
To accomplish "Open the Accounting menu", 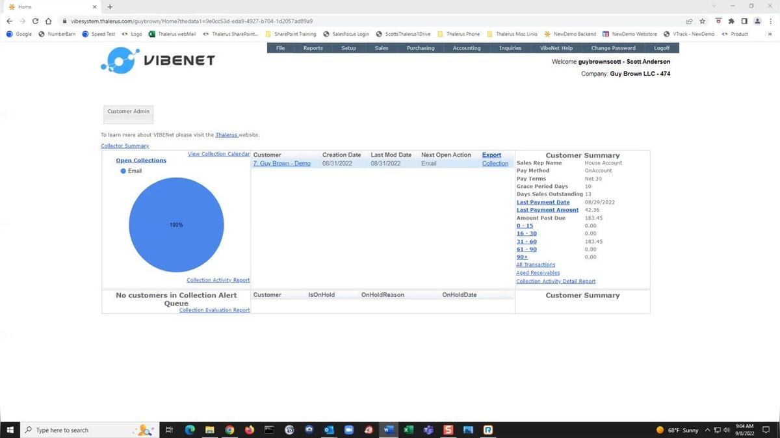I will pos(467,48).
